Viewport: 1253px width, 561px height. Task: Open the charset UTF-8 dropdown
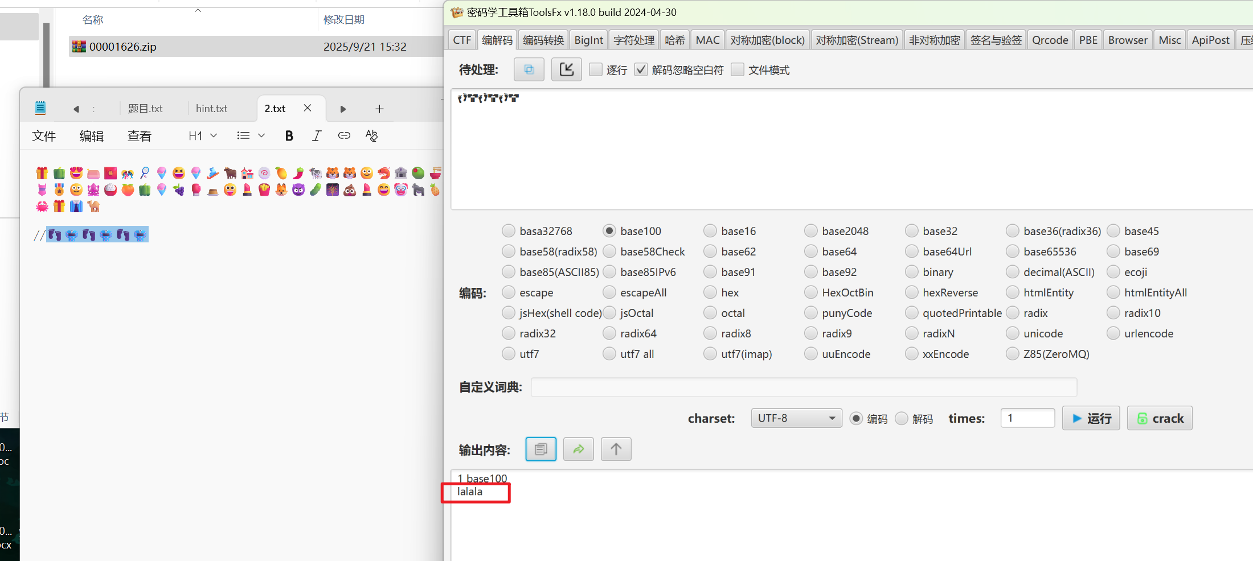pyautogui.click(x=796, y=418)
